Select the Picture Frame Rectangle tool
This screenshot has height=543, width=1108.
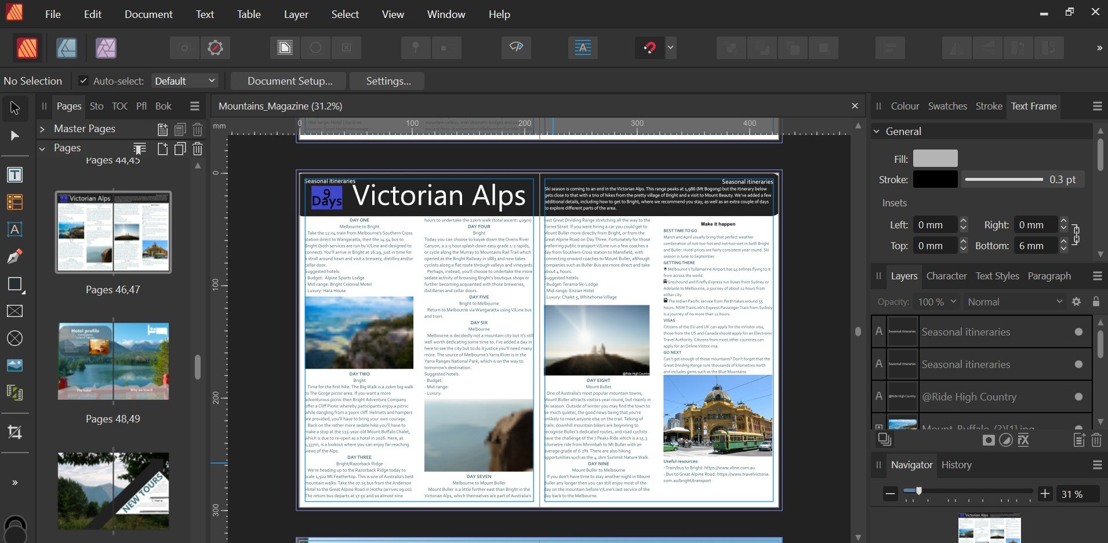click(15, 311)
